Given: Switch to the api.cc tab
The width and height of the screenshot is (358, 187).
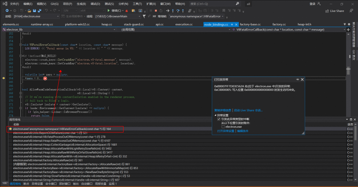Looking at the screenshot, I should pyautogui.click(x=159, y=24).
